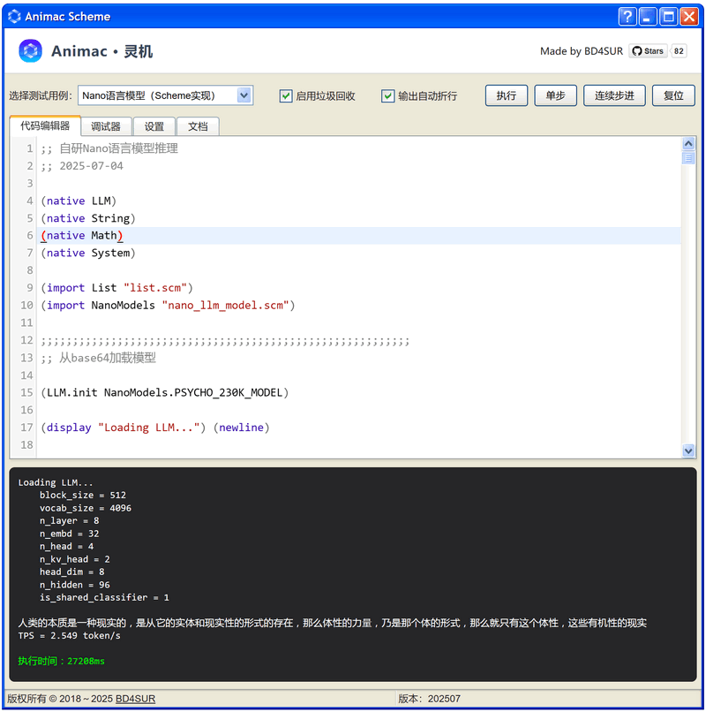The image size is (706, 712).
Task: Click line 4 "(native LLM)"
Action: (x=79, y=201)
